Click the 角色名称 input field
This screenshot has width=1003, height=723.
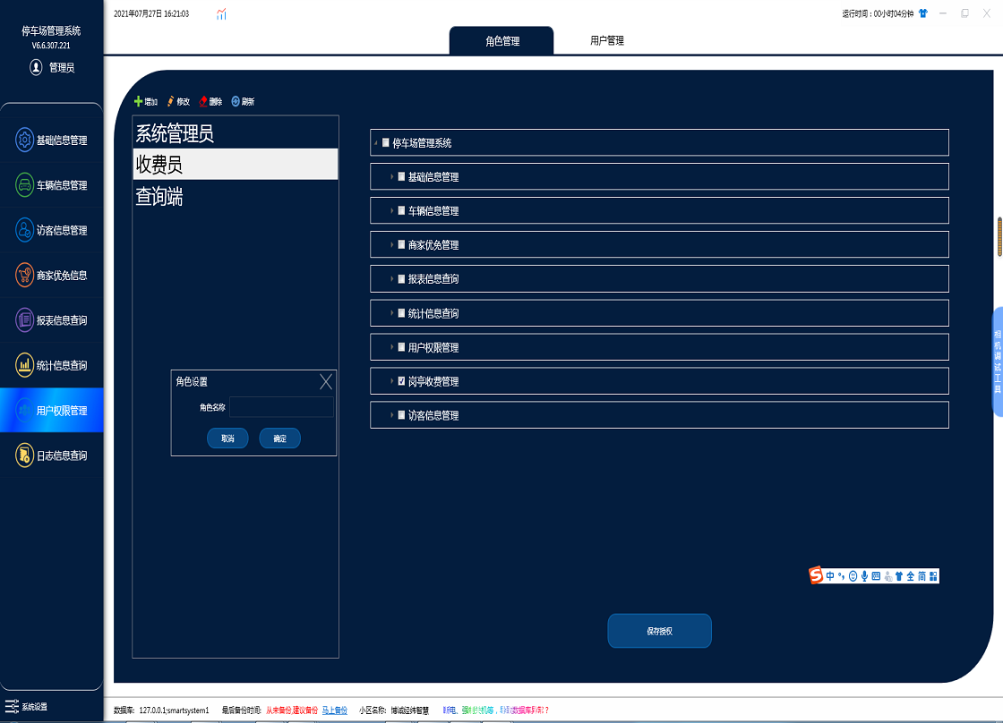pos(281,407)
